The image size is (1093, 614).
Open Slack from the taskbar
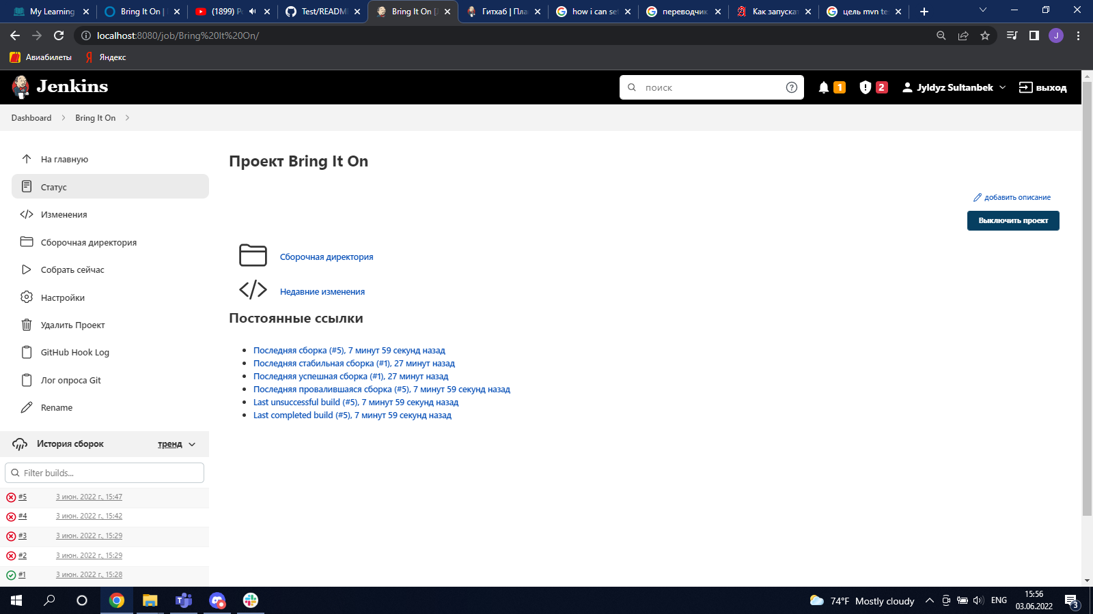pos(251,600)
